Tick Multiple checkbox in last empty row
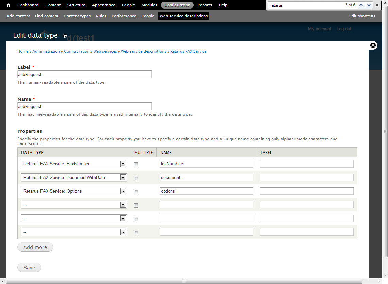The image size is (388, 284). point(136,233)
